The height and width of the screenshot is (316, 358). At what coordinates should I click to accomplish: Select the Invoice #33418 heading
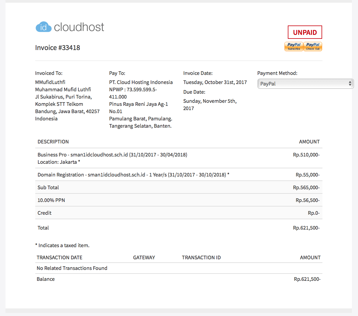(57, 48)
